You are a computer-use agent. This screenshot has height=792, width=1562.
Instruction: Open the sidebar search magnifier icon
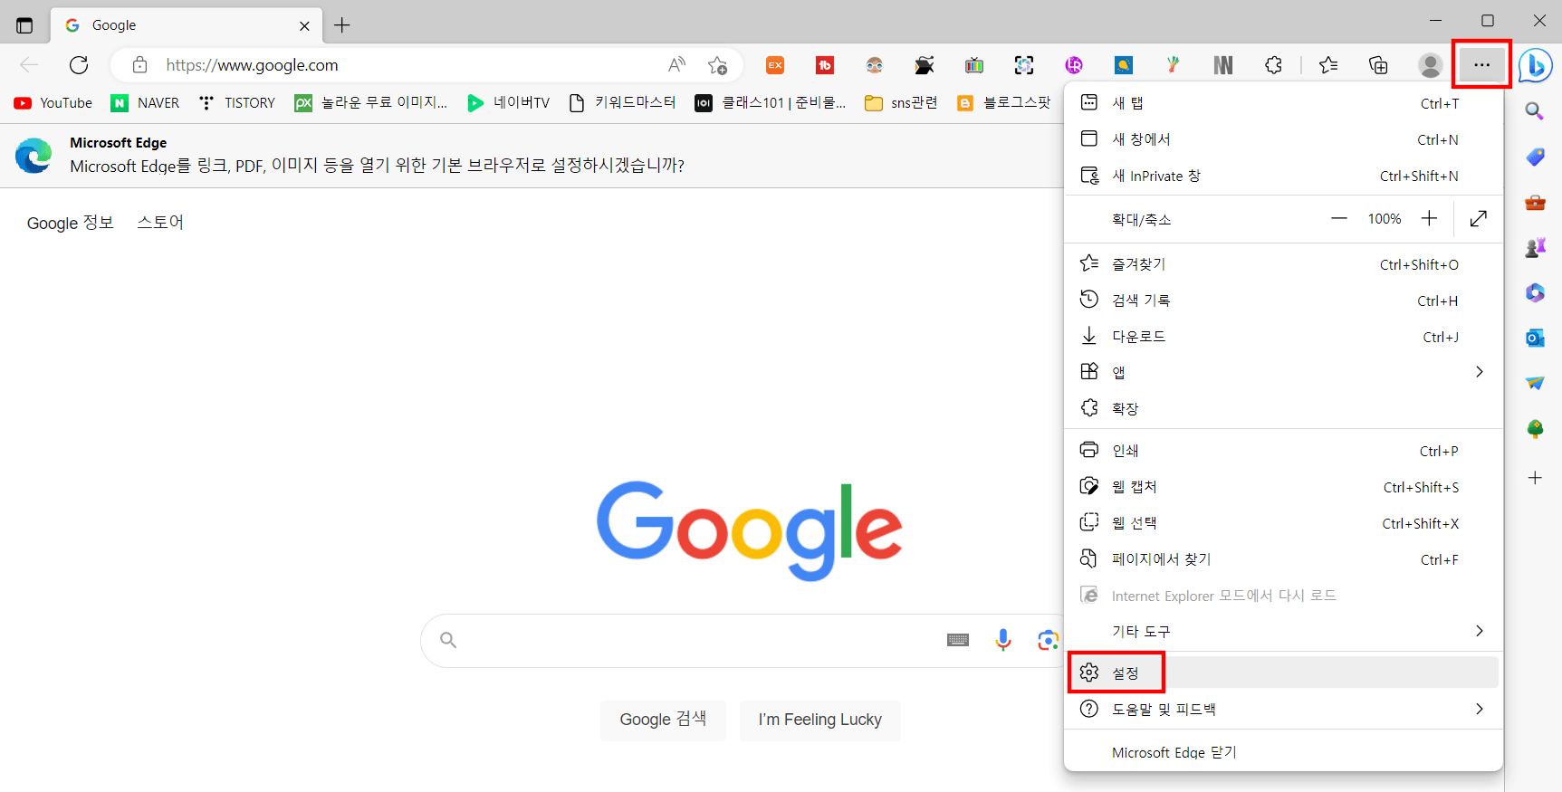click(1535, 110)
